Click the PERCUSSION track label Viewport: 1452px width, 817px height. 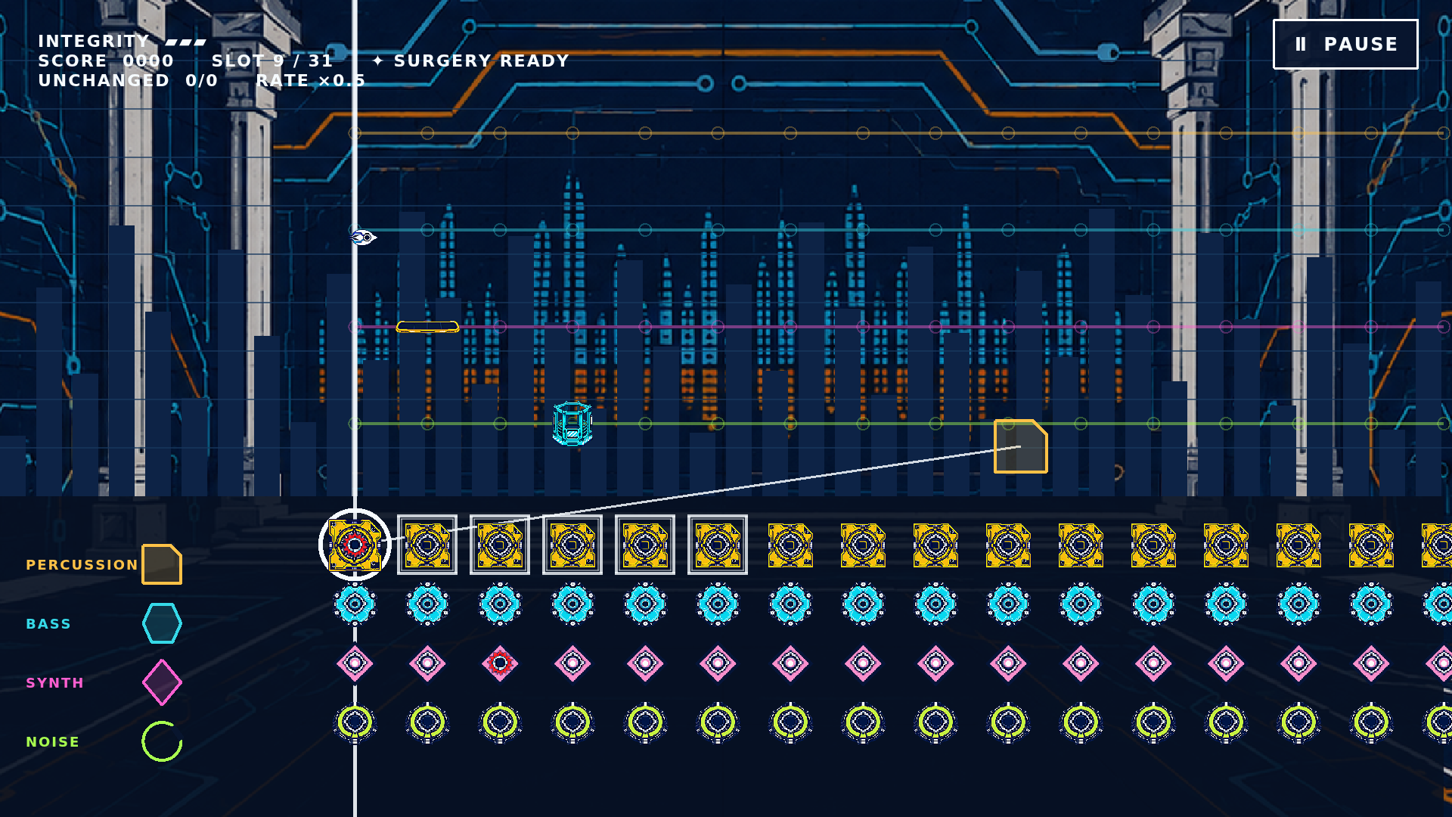82,565
